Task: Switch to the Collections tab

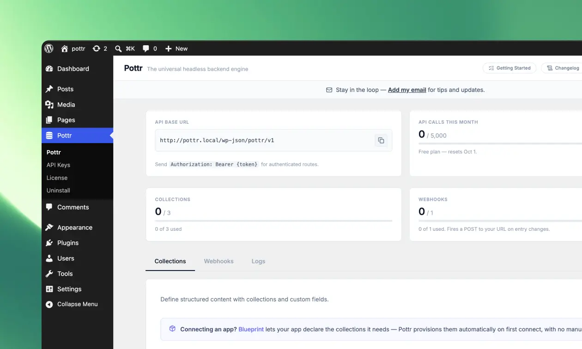Action: pos(170,261)
